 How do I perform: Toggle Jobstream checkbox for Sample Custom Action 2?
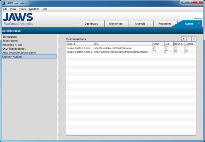(187, 52)
